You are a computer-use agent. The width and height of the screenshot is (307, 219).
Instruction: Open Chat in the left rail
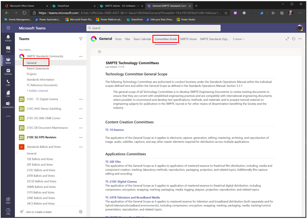tap(8, 49)
